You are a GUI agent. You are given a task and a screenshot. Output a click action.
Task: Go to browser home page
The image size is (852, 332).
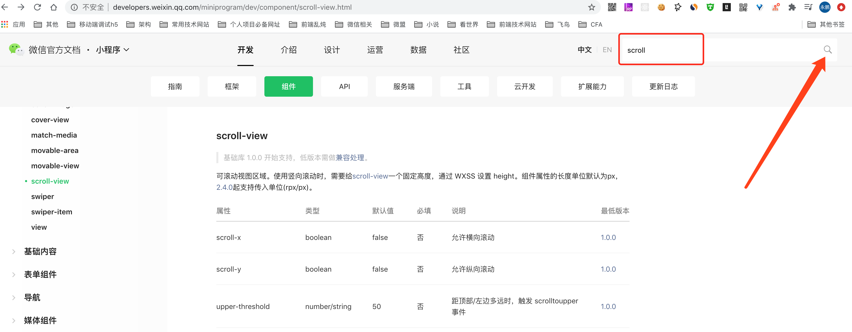pyautogui.click(x=54, y=7)
